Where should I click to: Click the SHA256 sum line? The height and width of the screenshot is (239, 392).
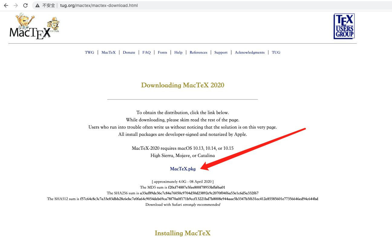click(183, 193)
